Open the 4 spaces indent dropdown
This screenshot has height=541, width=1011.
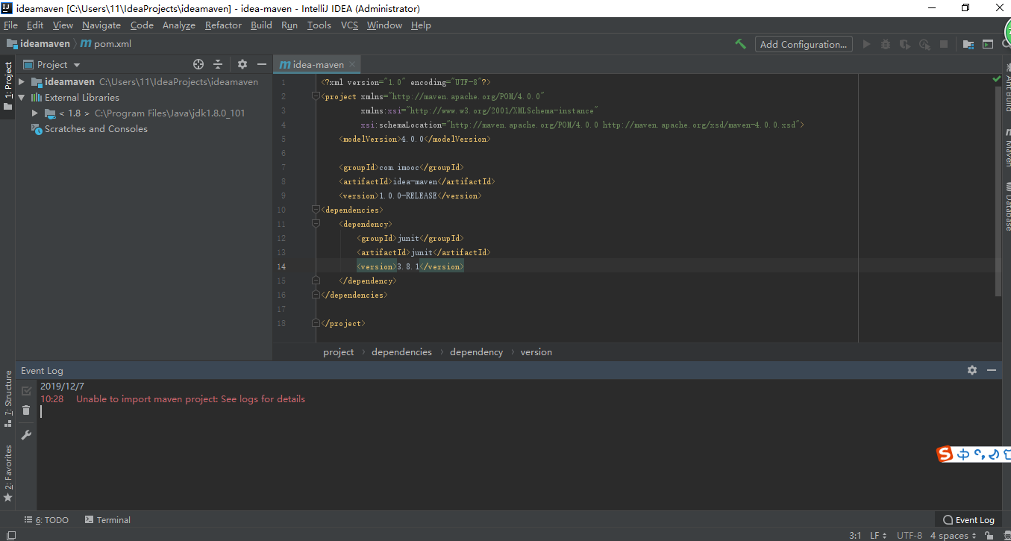click(954, 535)
